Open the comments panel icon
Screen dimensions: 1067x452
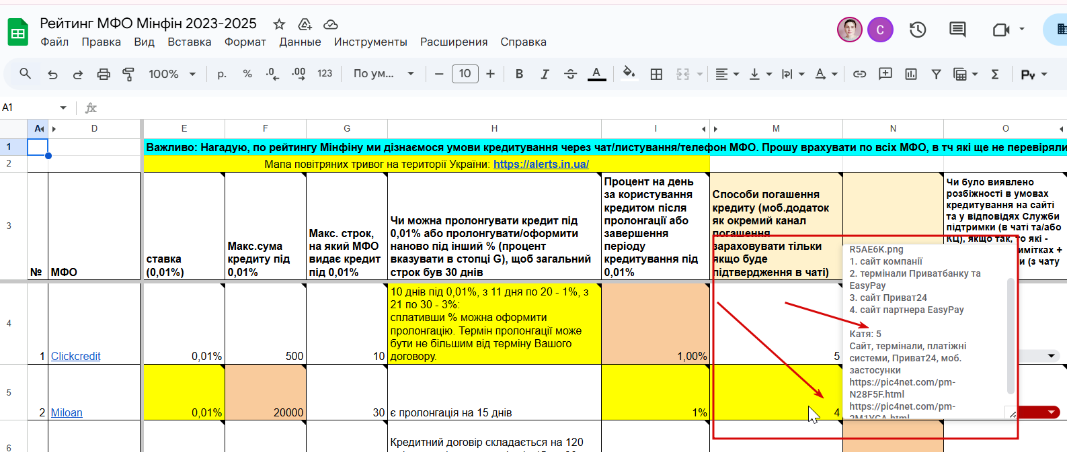957,30
